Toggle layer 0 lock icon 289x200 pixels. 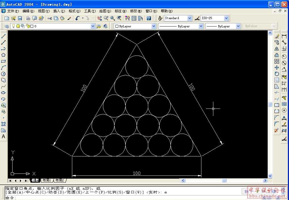click(x=28, y=26)
